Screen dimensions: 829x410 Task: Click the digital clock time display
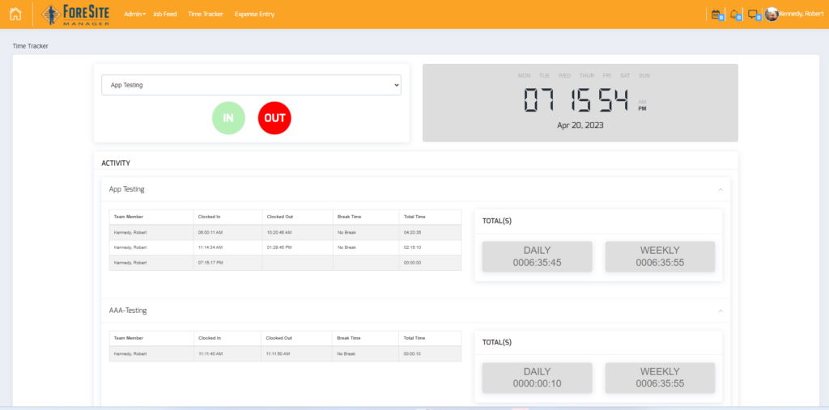point(576,101)
